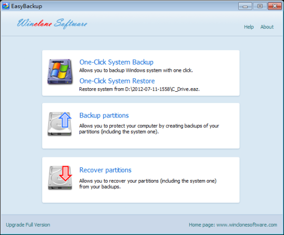This screenshot has width=284, height=235.
Task: Click the restore path text D:\2012-07-11-1558\C_Drive.eaz
Action: [163, 89]
